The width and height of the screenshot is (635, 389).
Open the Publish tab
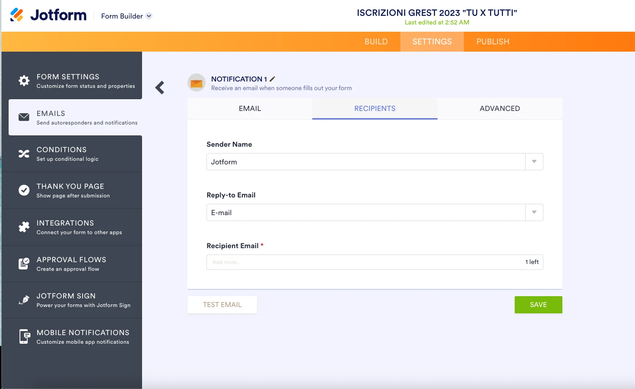(x=492, y=42)
